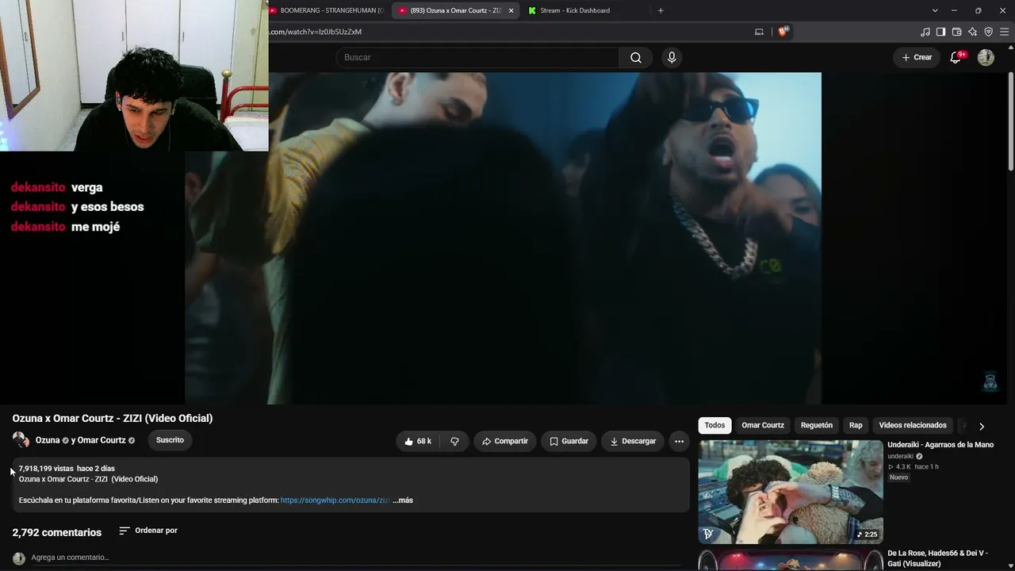1015x571 pixels.
Task: Click chat message 'y esos besos'
Action: pyautogui.click(x=108, y=207)
